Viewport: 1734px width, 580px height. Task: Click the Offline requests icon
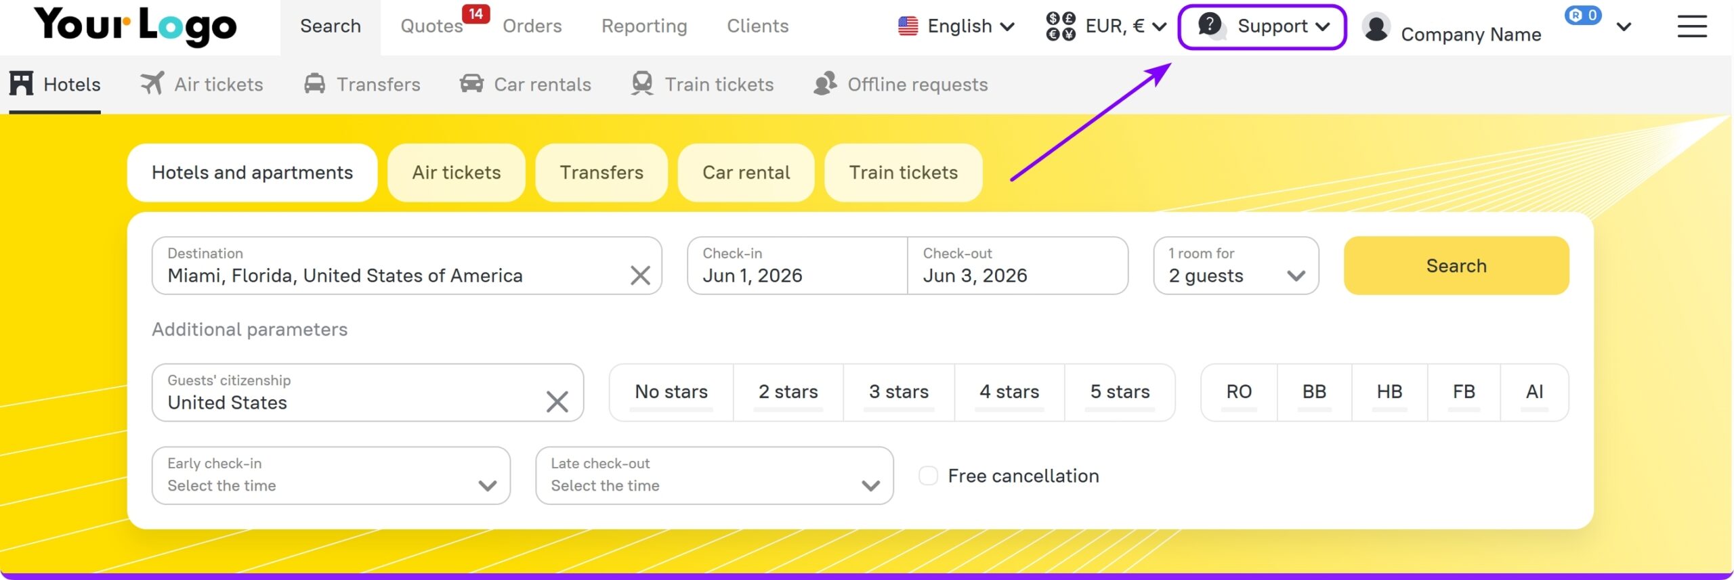(x=825, y=84)
